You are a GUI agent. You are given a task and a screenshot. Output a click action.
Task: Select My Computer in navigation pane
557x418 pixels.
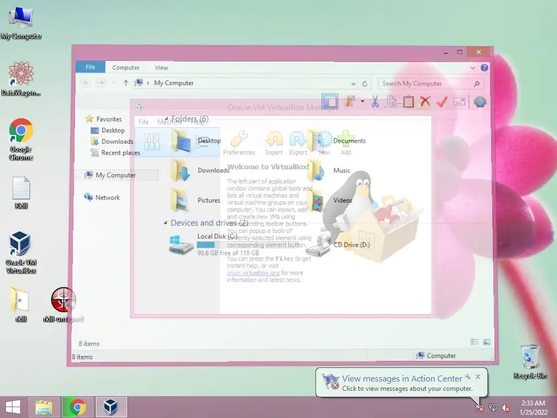pos(115,175)
